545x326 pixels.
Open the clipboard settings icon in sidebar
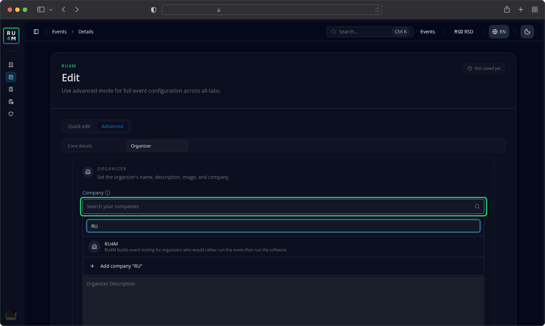click(x=11, y=102)
